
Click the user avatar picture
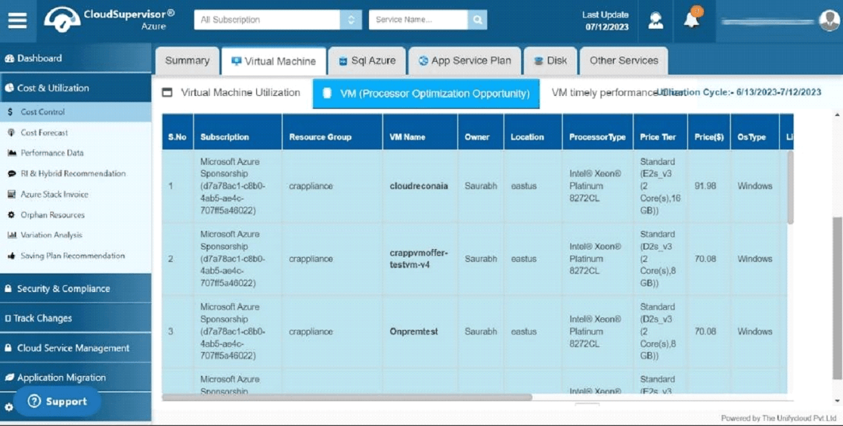tap(829, 21)
